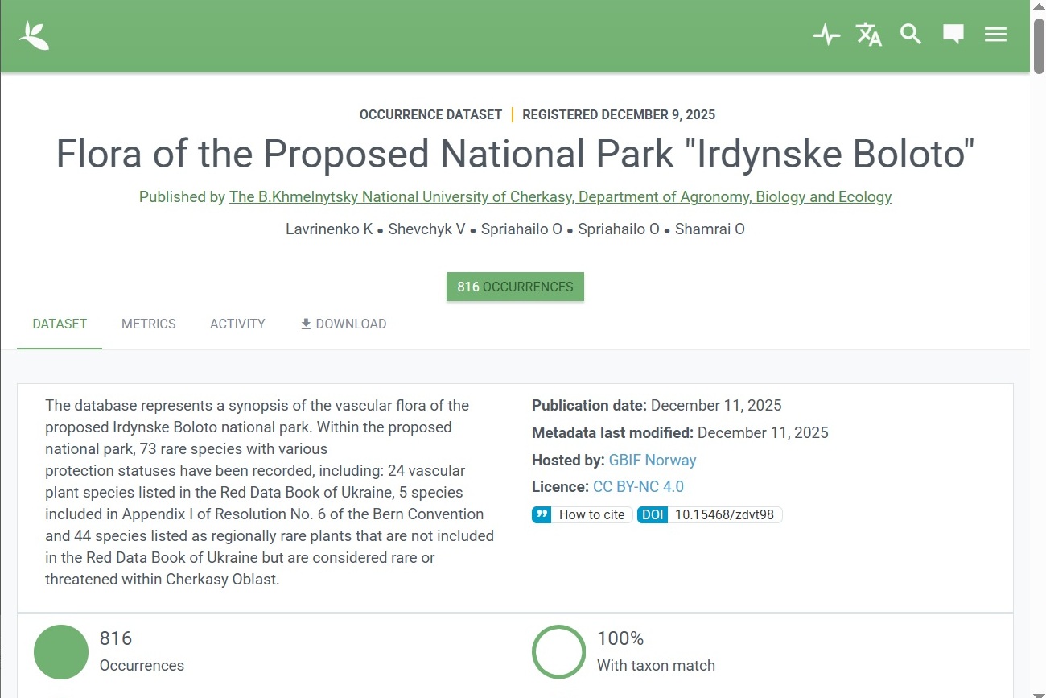This screenshot has width=1046, height=698.
Task: Click How to cite
Action: point(591,514)
